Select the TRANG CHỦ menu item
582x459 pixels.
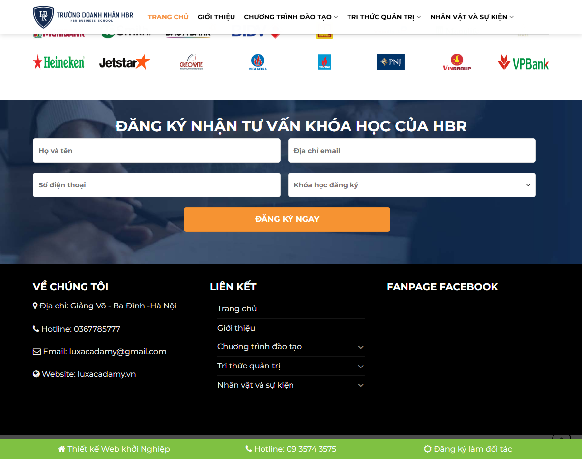click(168, 17)
